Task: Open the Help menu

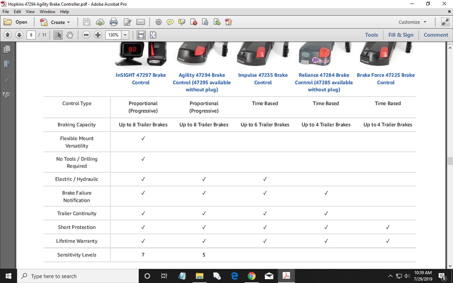Action: pyautogui.click(x=64, y=12)
